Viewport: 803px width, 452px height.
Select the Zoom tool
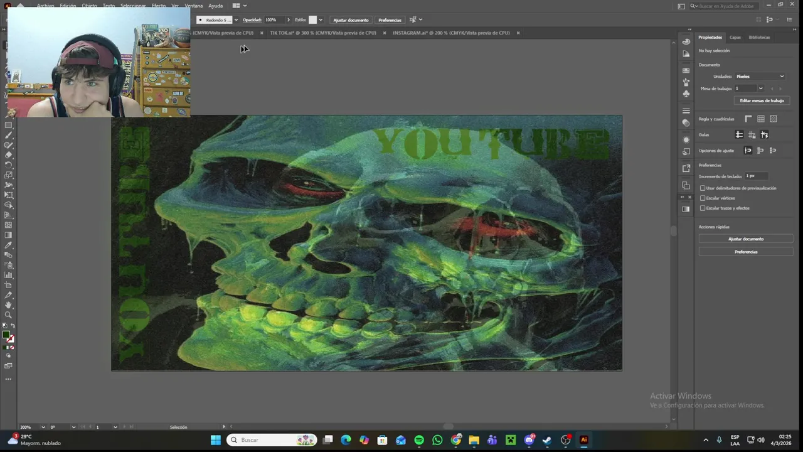pos(8,315)
